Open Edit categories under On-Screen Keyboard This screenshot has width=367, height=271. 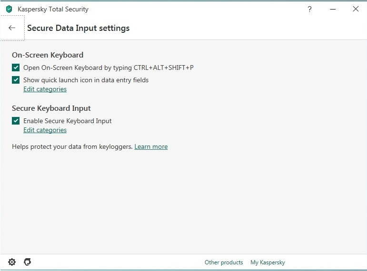click(45, 89)
